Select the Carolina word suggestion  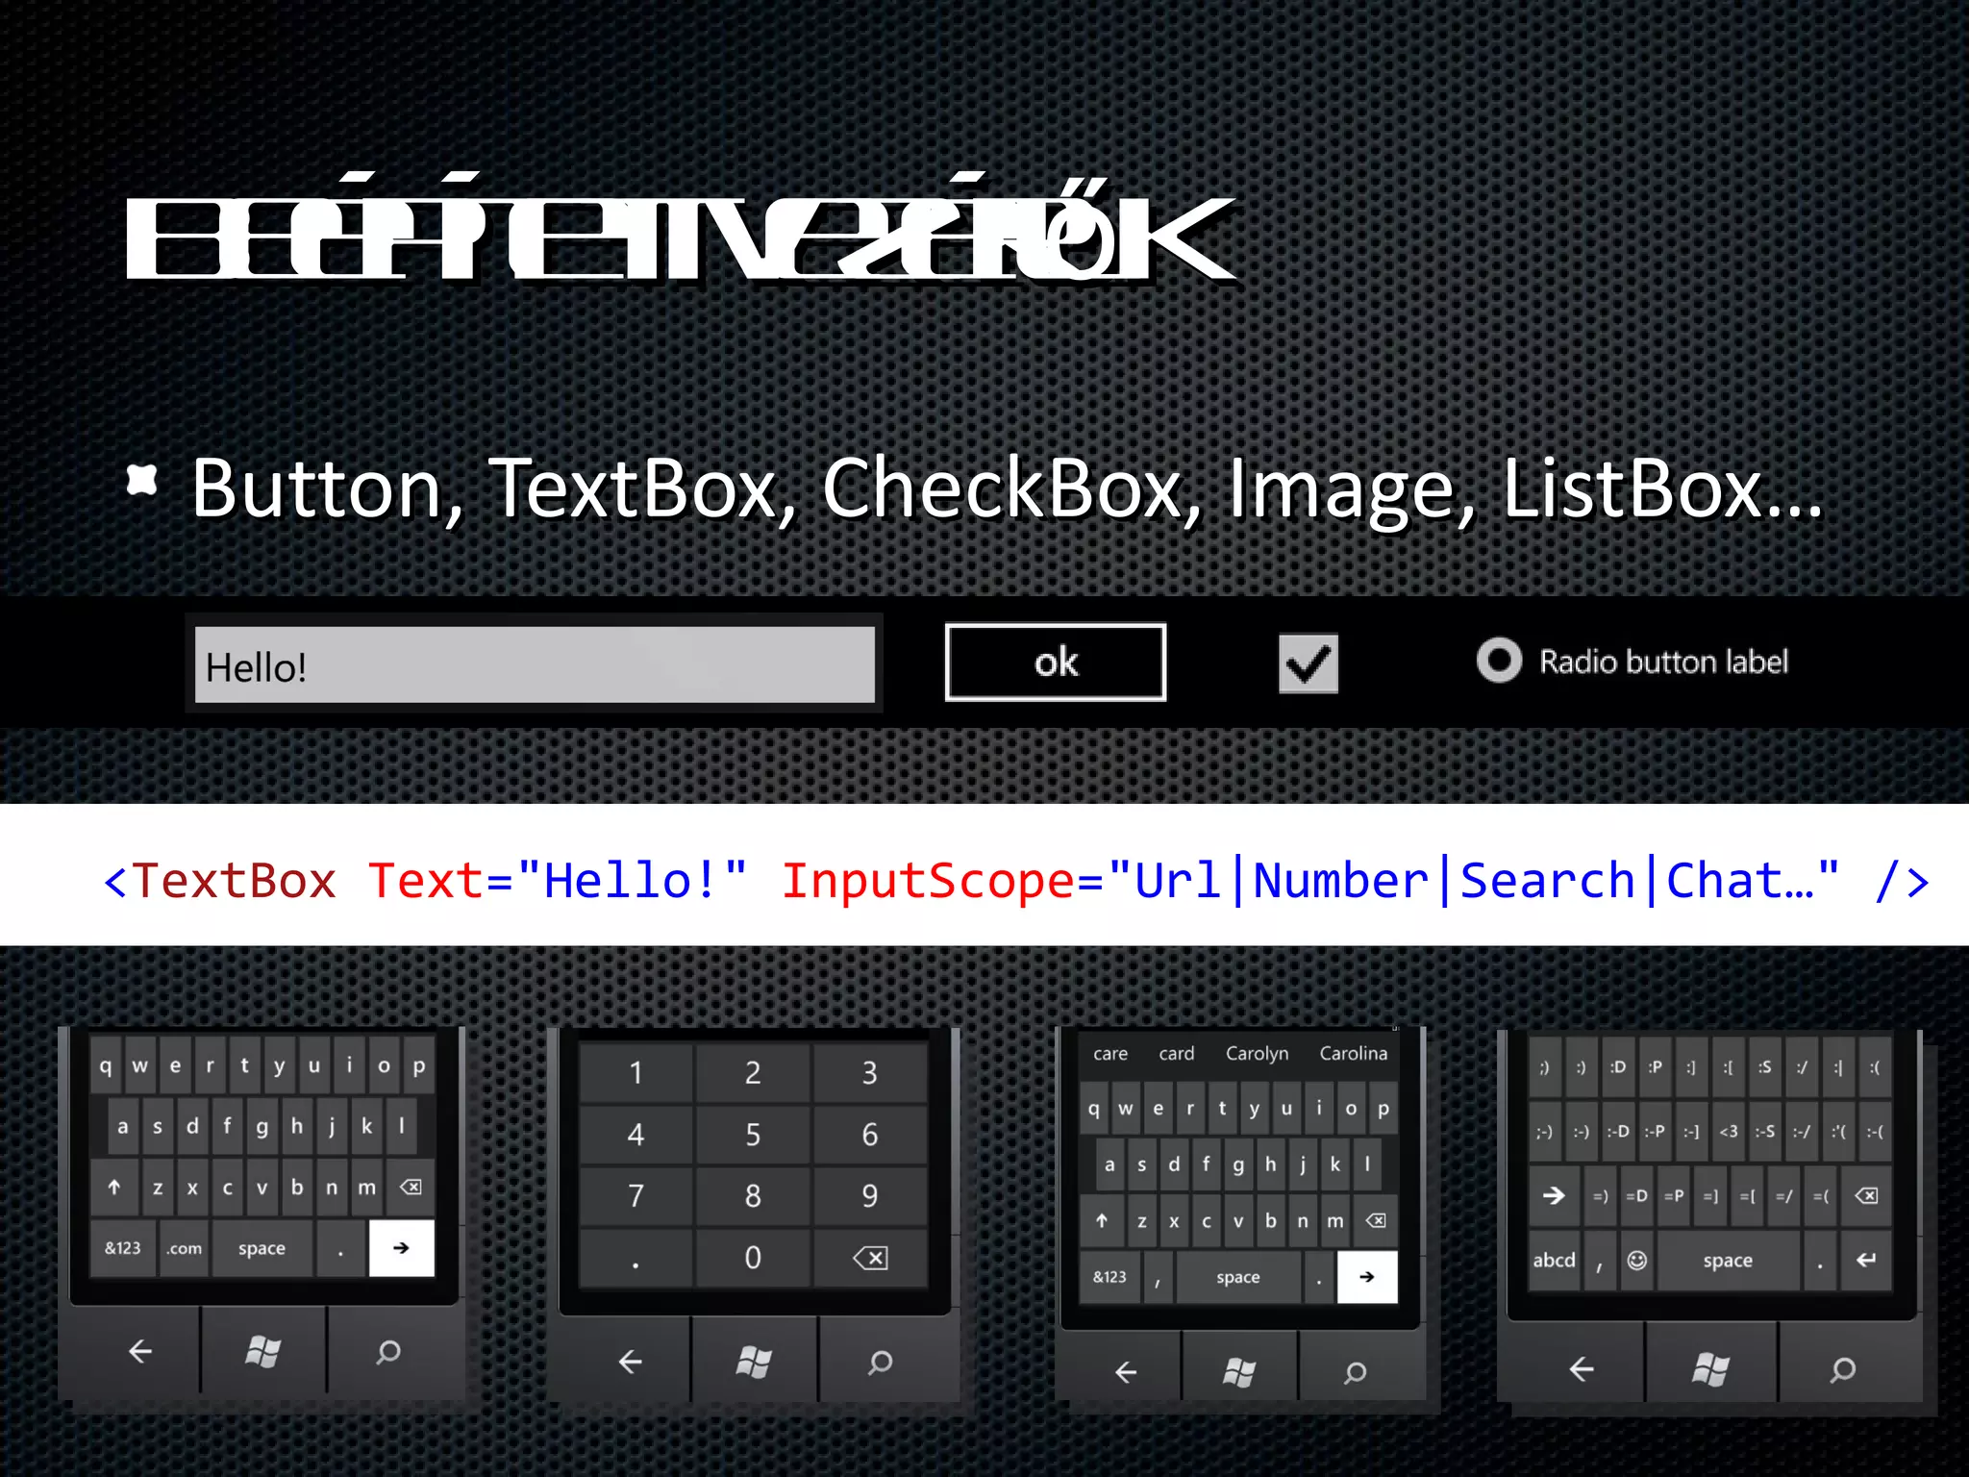(x=1354, y=1054)
